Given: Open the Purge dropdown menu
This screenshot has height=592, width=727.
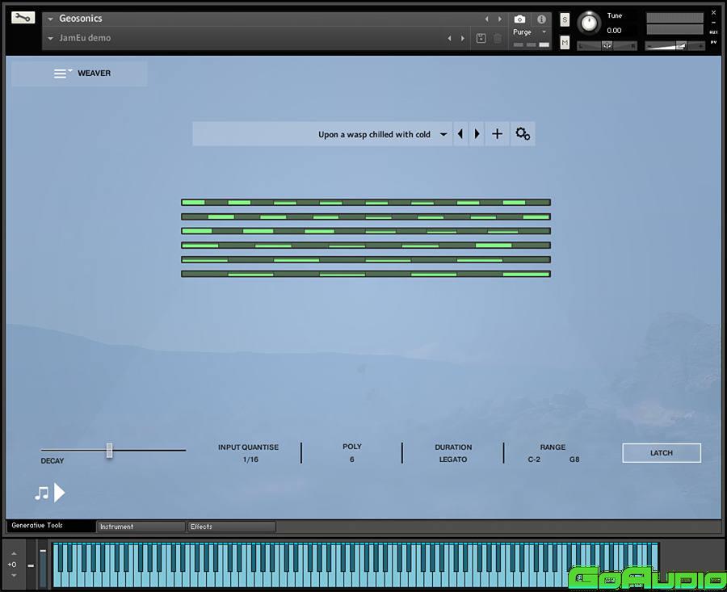Looking at the screenshot, I should pyautogui.click(x=529, y=32).
